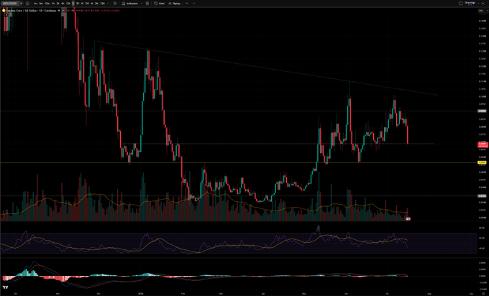This screenshot has width=489, height=296.
Task: Open the symbol search box
Action: click(x=11, y=4)
